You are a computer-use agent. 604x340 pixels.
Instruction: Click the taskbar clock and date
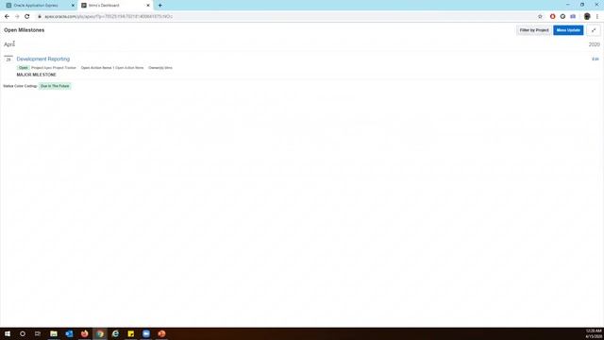[x=594, y=333]
